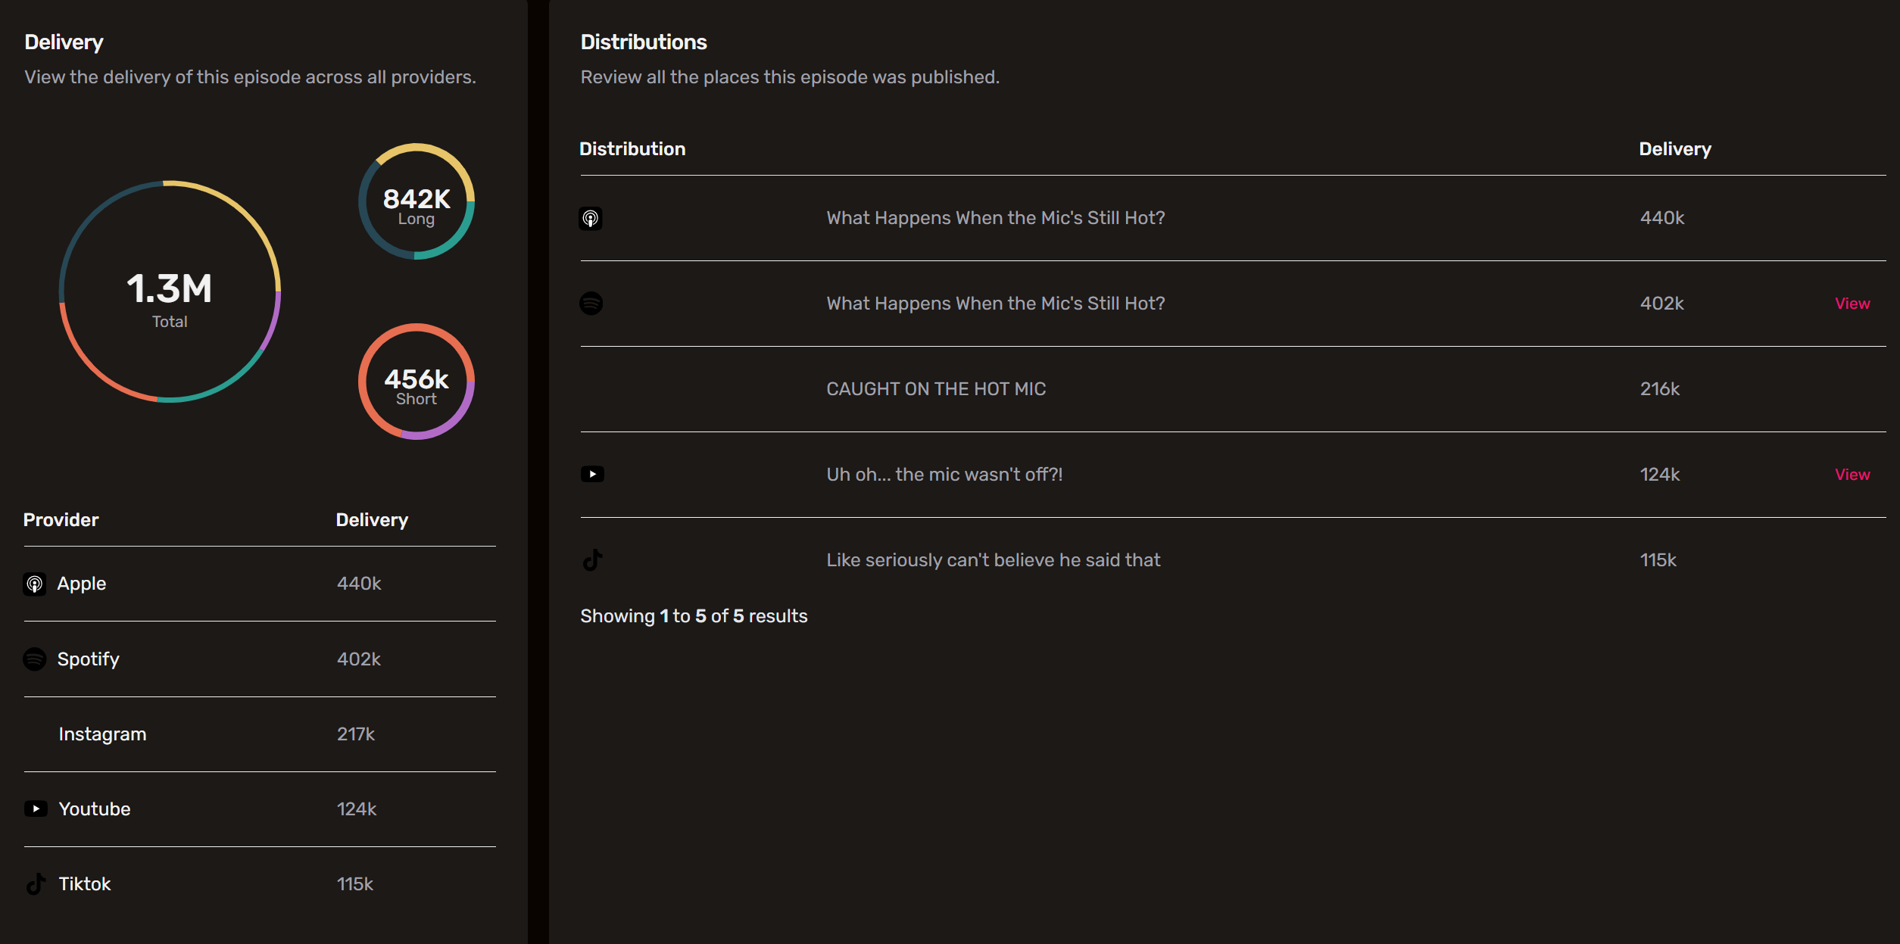Select the Instagram provider row

pyautogui.click(x=102, y=734)
